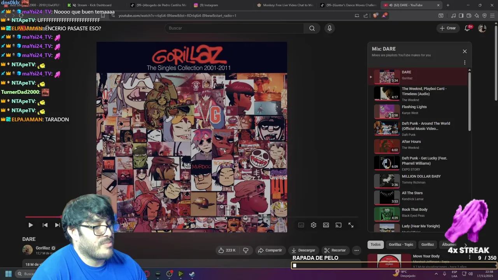Open Leo AI sparkle icon in toolbar
The image size is (498, 280).
pyautogui.click(x=477, y=16)
